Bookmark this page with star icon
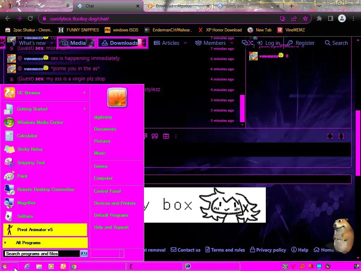The image size is (361, 271). [305, 19]
